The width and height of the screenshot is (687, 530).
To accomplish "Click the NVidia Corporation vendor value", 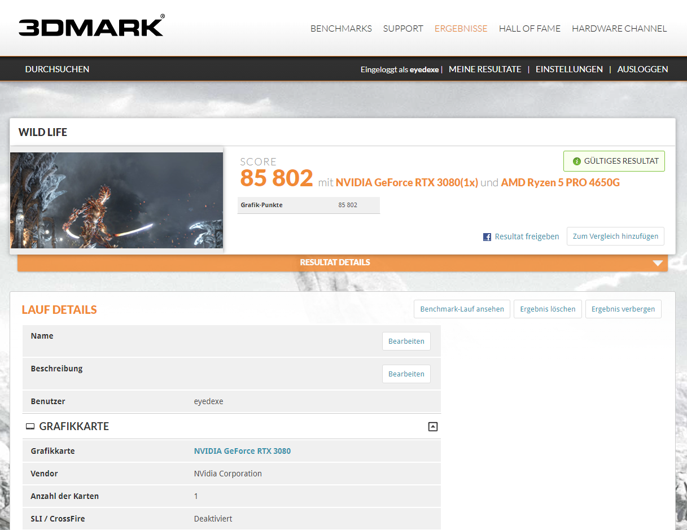I will click(x=228, y=474).
